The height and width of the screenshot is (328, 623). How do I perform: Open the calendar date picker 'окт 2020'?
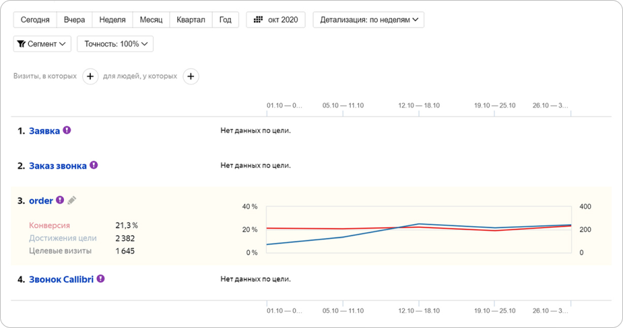(275, 20)
